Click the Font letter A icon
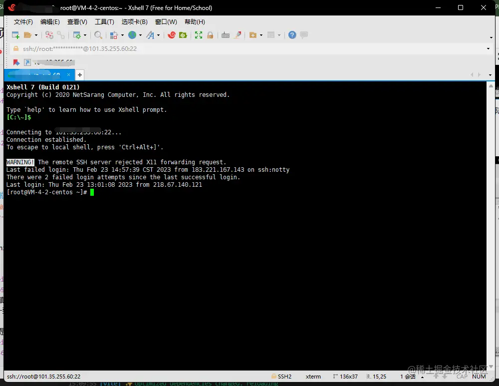 (150, 35)
